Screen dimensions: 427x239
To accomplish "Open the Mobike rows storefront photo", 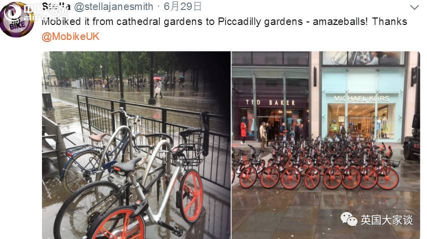I will click(x=326, y=145).
